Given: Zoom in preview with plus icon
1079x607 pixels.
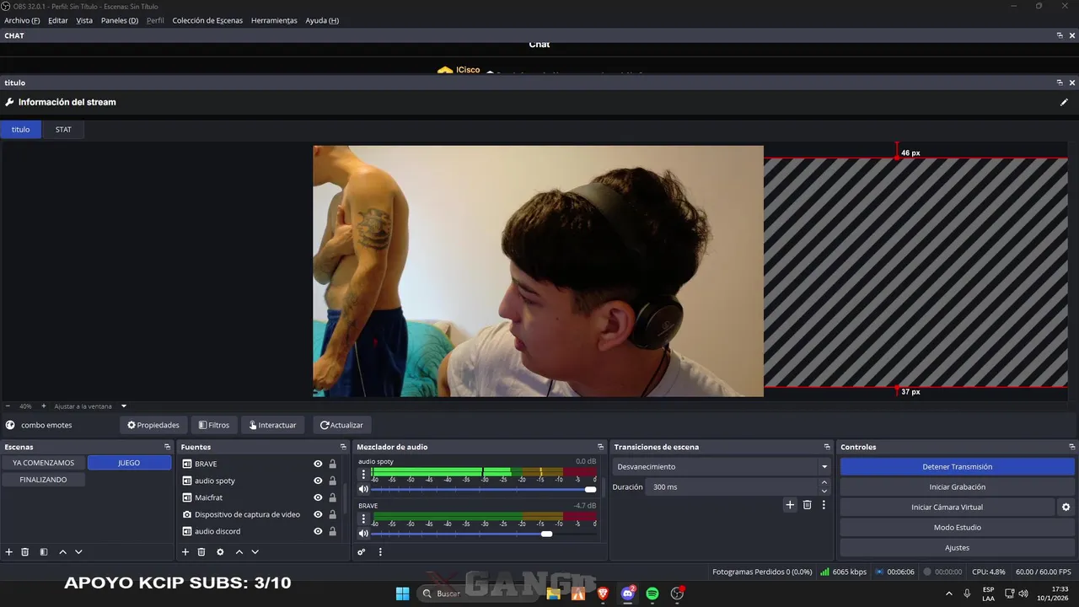Looking at the screenshot, I should pyautogui.click(x=43, y=406).
